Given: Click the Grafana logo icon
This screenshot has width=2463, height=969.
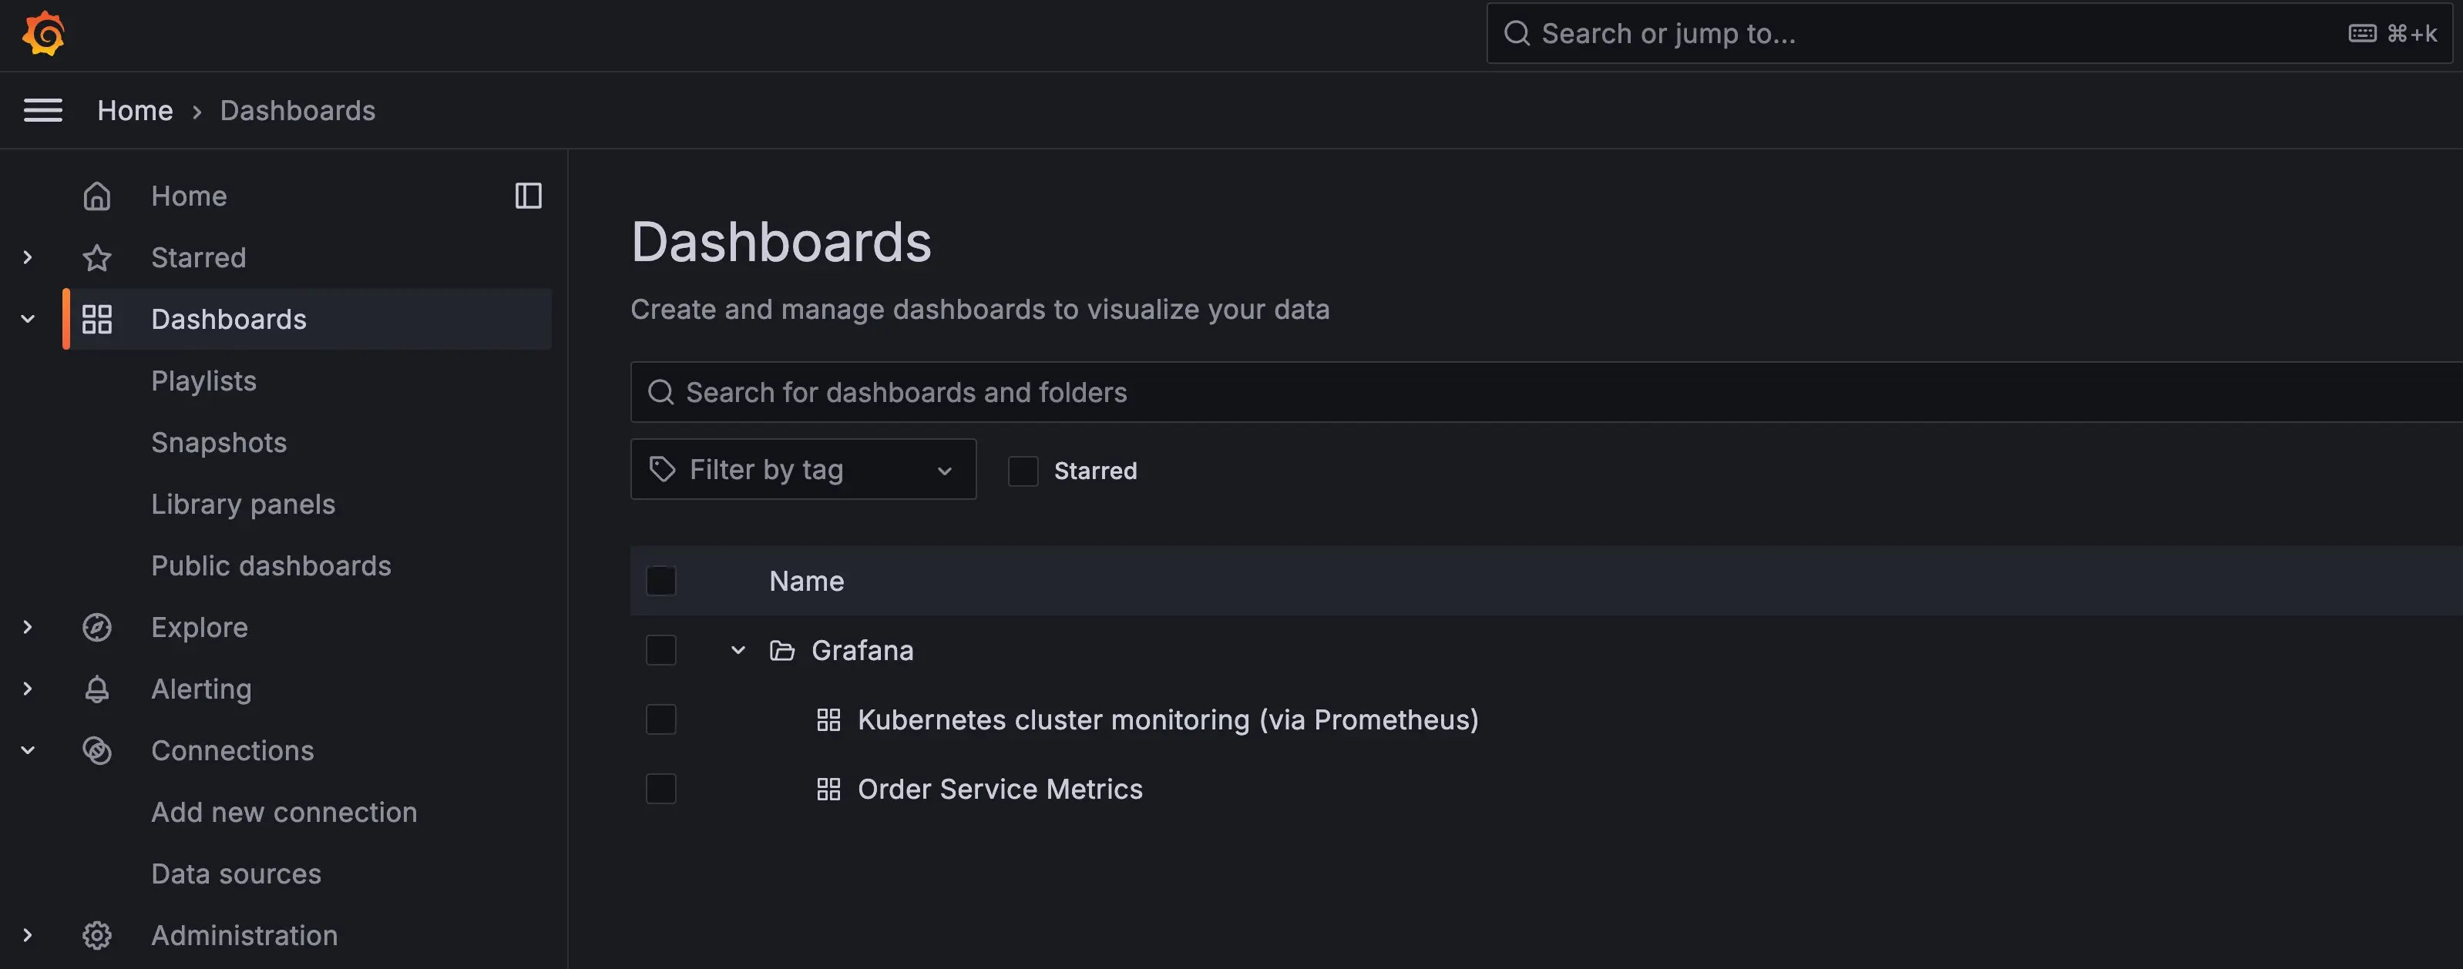Looking at the screenshot, I should pyautogui.click(x=43, y=33).
